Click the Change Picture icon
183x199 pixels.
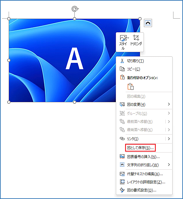(x=122, y=105)
